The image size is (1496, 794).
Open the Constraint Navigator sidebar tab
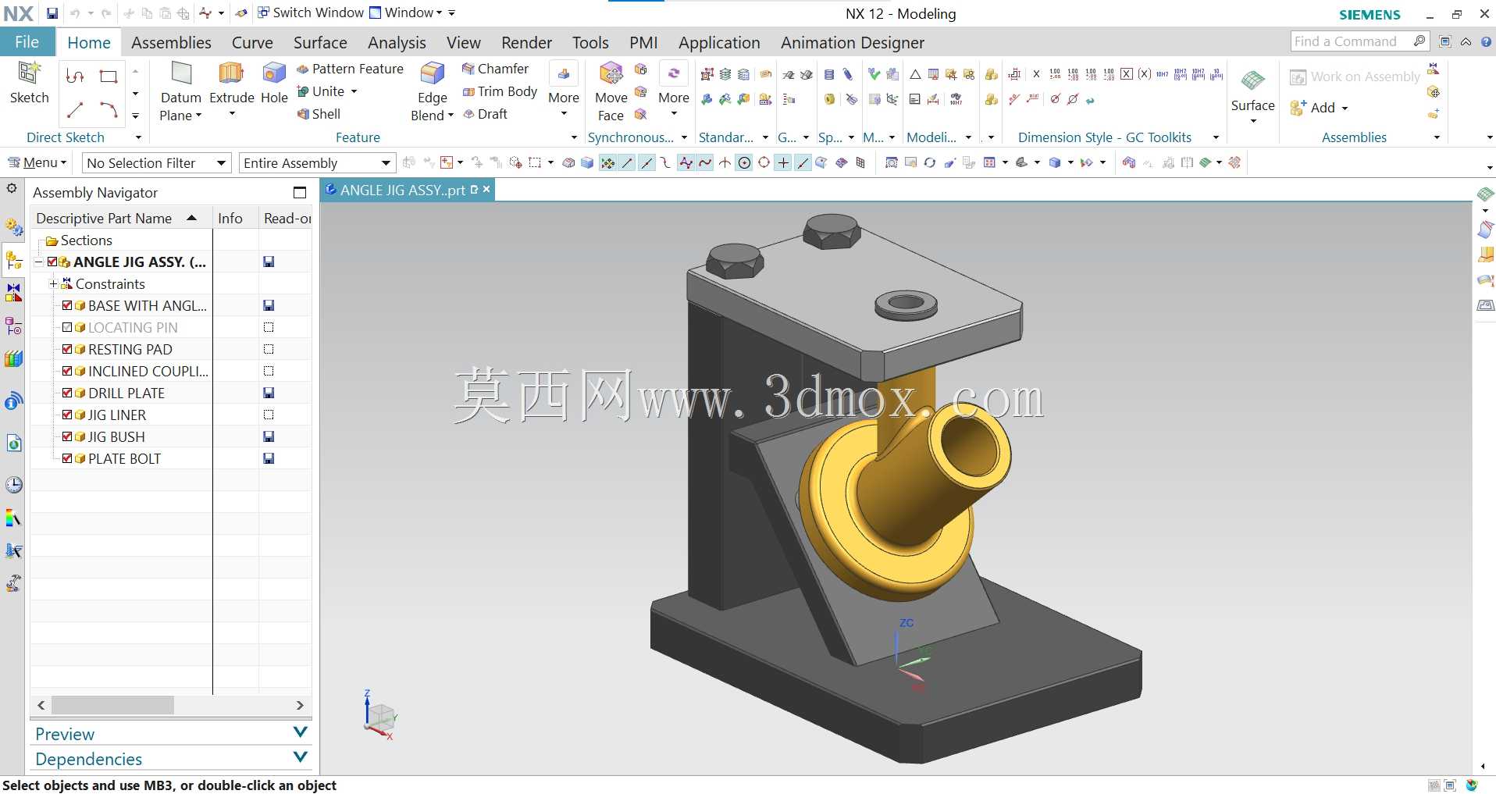point(13,293)
